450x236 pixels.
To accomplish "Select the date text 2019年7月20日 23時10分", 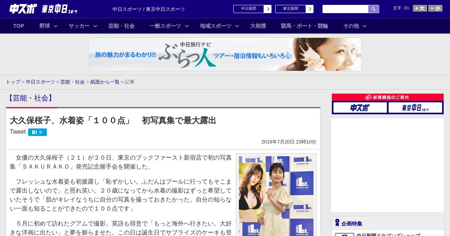I will 289,142.
